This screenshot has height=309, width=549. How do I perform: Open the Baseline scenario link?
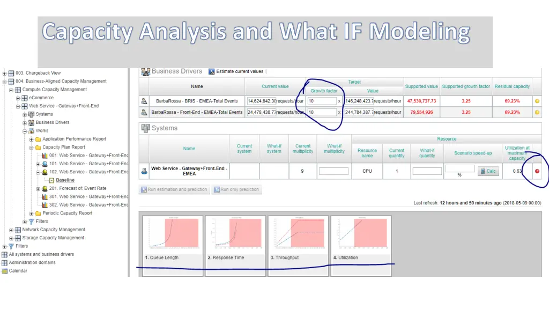pyautogui.click(x=65, y=180)
